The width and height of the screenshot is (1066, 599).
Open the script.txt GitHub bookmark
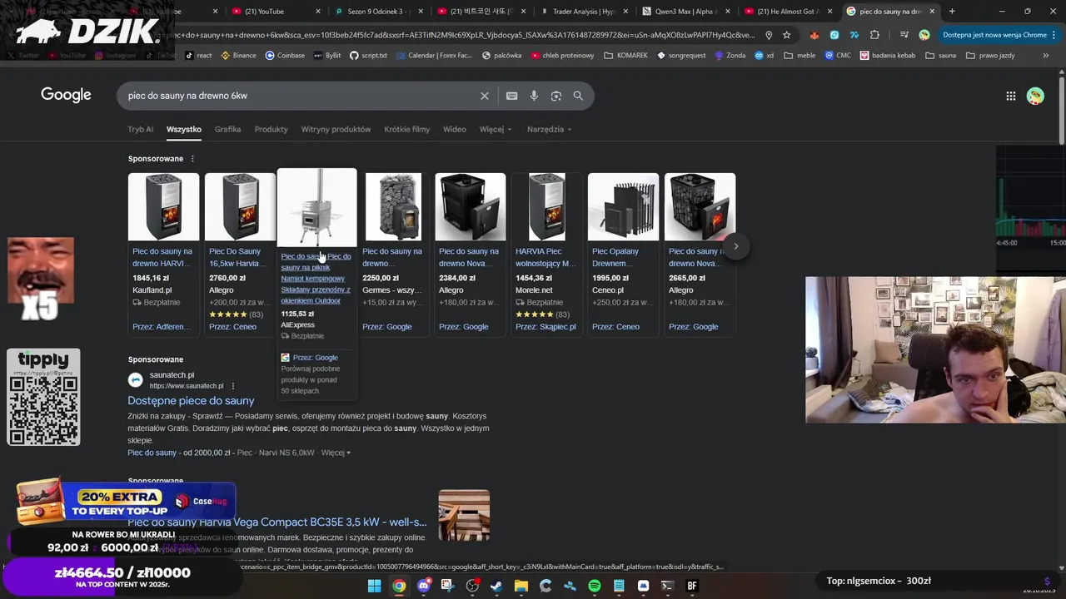click(x=369, y=56)
